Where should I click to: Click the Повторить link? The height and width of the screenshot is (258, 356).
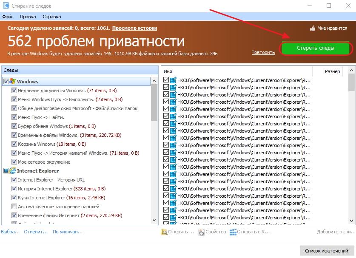click(x=263, y=52)
